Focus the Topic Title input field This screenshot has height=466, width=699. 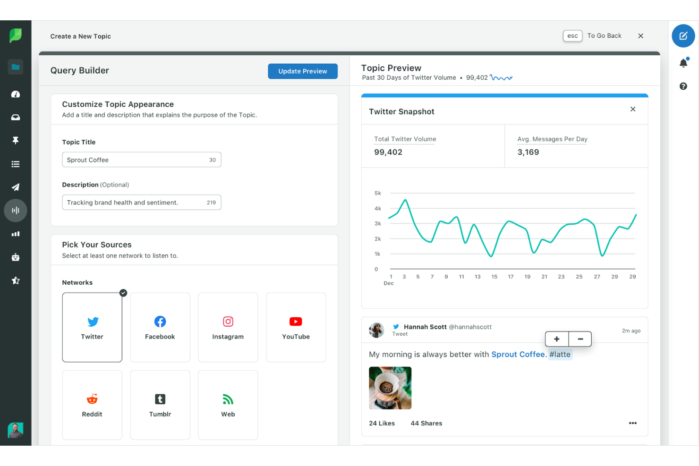click(142, 160)
